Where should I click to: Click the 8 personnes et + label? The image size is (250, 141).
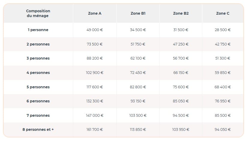click(38, 130)
